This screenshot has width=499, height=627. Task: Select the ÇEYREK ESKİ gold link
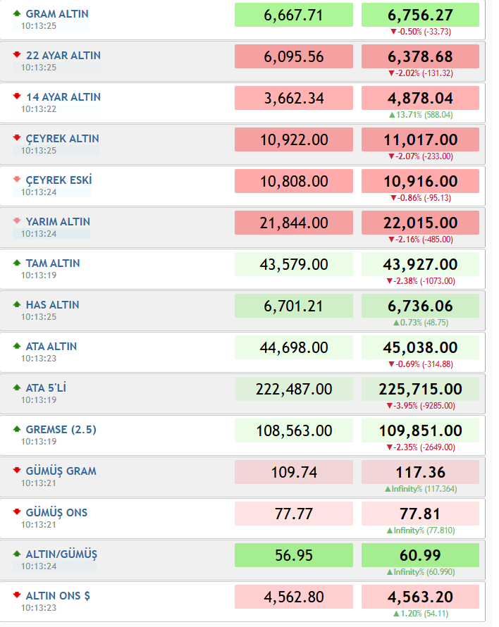(x=58, y=180)
